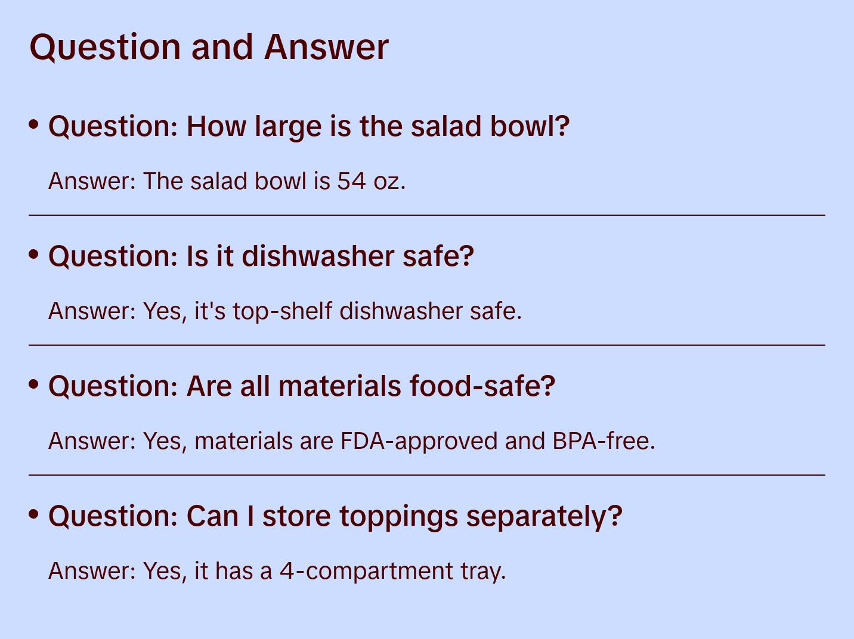Viewport: 854px width, 639px height.
Task: Click the divider line below the dishwasher answer
Action: 427,345
